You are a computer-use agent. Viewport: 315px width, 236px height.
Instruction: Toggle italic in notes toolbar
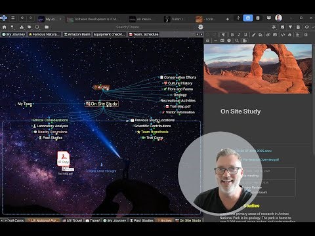(239, 35)
